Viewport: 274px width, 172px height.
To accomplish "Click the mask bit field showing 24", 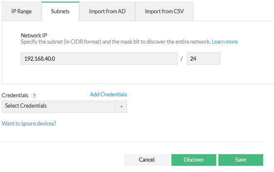I will coord(203,59).
